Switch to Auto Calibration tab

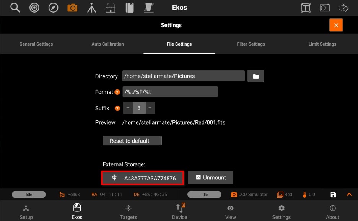107,44
